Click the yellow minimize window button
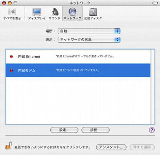Viewport: 160px width, 155px height. coord(10,3)
